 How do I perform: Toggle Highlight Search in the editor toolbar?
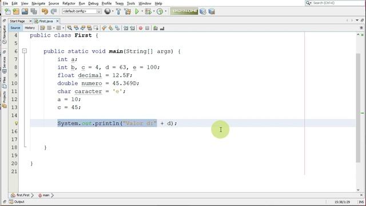click(x=89, y=28)
